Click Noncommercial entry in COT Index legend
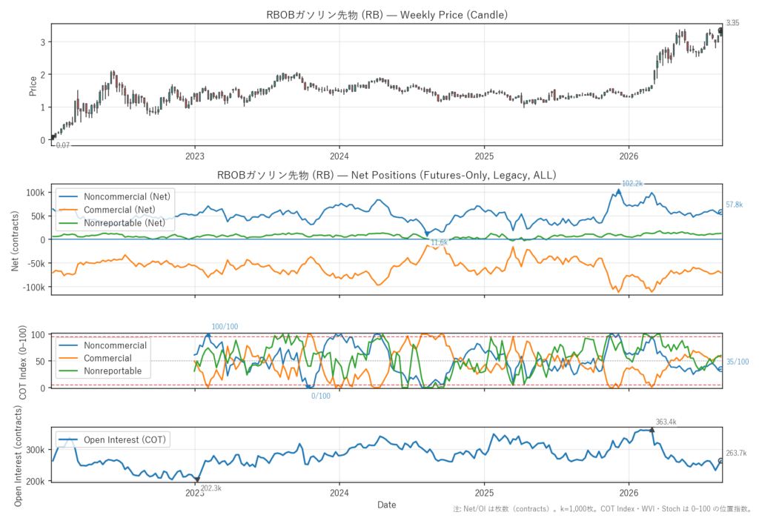The height and width of the screenshot is (518, 759). pyautogui.click(x=102, y=345)
